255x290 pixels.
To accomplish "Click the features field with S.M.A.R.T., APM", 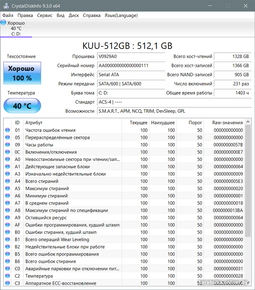I will coord(174,111).
